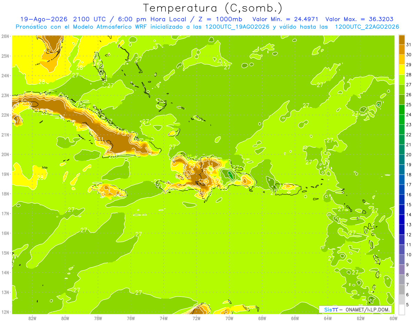Pick the white swatch below 5
The width and height of the screenshot is (418, 323).
point(402,309)
